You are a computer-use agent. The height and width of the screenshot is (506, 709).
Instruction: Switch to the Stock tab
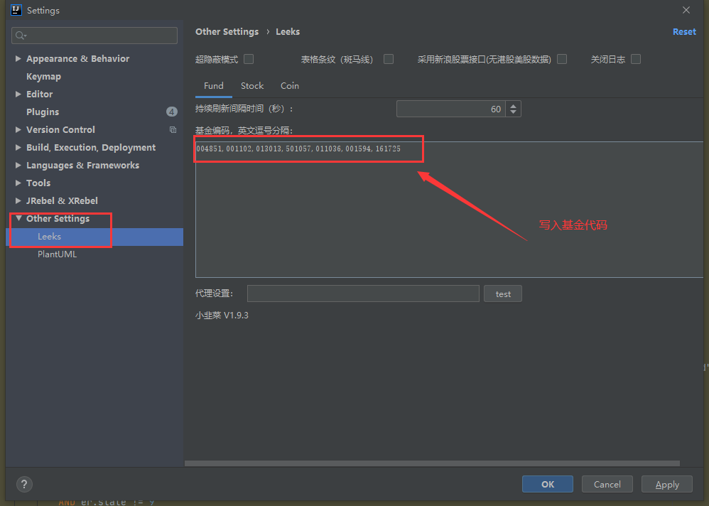click(x=252, y=85)
